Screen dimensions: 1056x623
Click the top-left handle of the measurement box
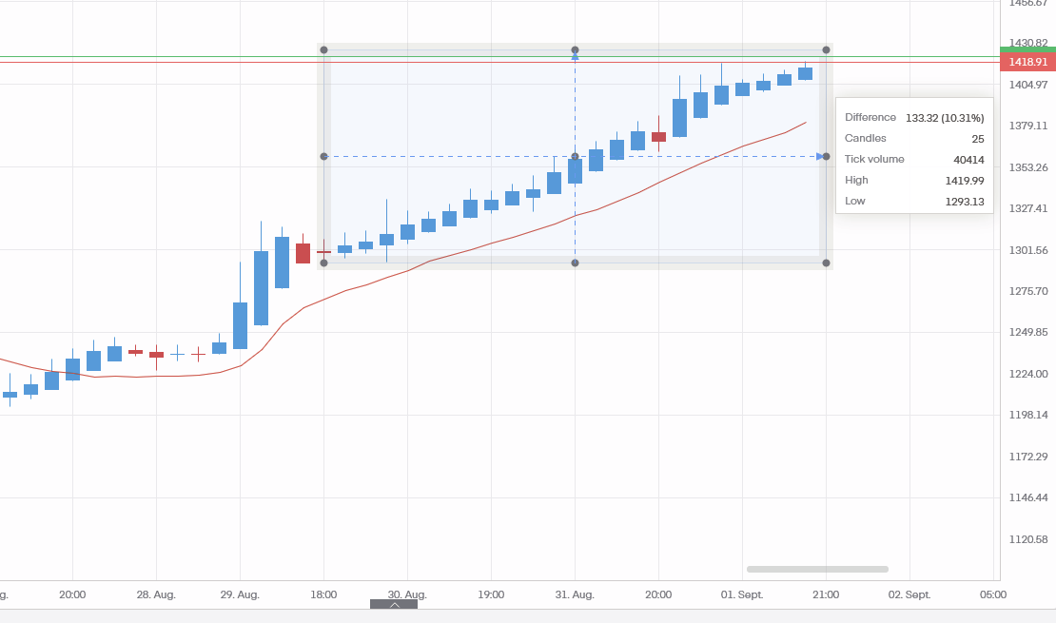click(323, 49)
